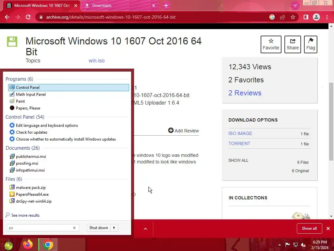Click the Documents (26) group header
This screenshot has width=334, height=251.
click(23, 148)
